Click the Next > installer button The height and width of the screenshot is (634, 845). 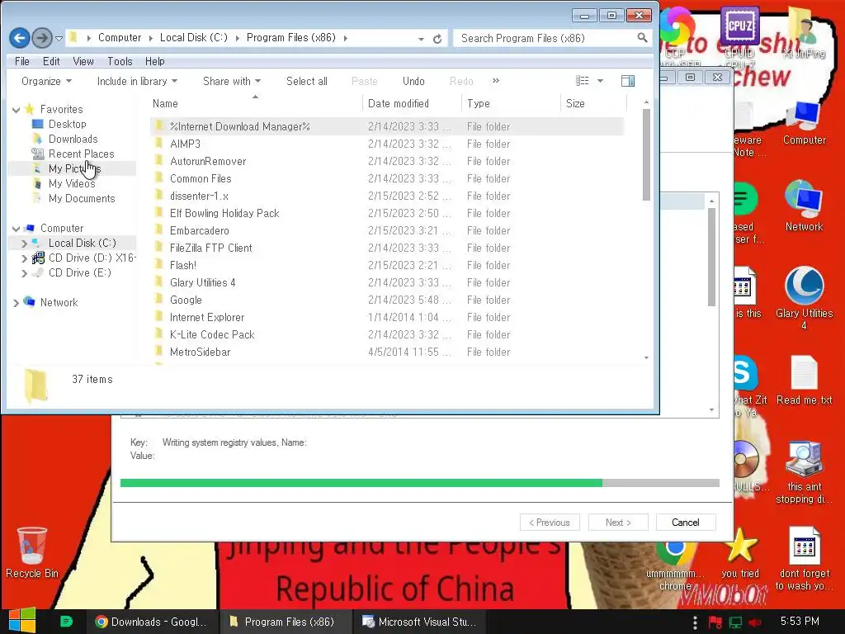tap(618, 523)
